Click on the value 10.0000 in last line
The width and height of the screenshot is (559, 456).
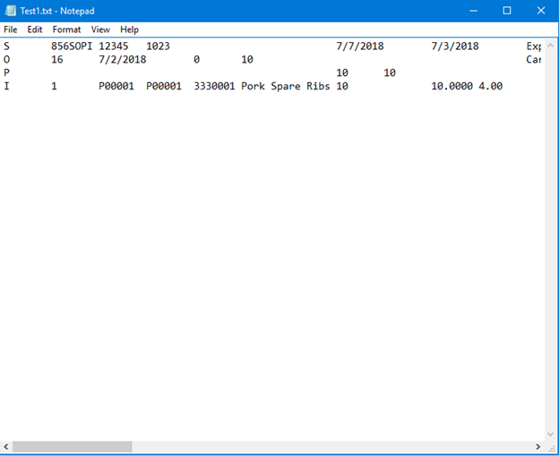point(455,87)
